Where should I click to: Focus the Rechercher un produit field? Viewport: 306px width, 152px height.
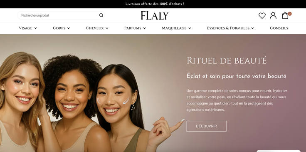[x=59, y=15]
